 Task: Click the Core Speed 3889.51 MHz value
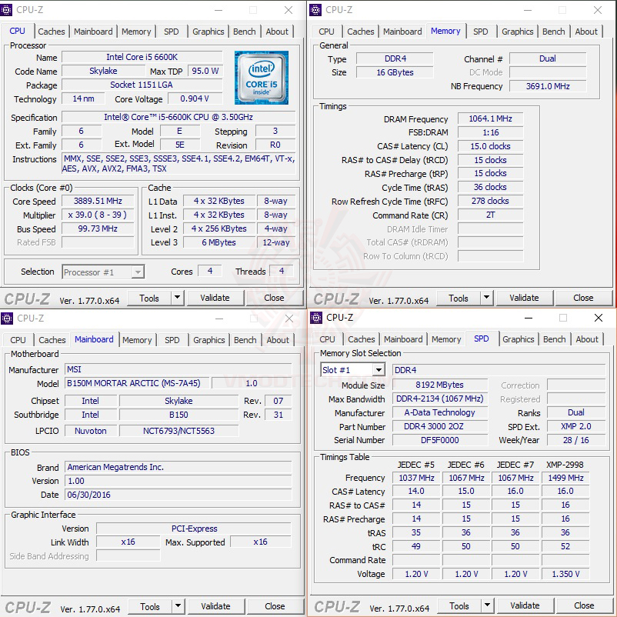[98, 201]
